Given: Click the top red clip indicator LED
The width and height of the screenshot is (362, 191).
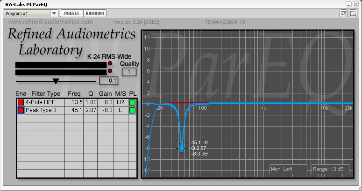Looking at the screenshot, I should point(110,64).
